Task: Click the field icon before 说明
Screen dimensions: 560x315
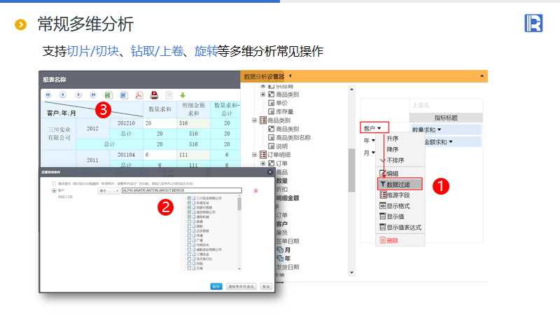Action: click(x=271, y=146)
